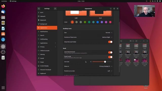Open Keyboard settings in sidebar
This screenshot has height=91, width=162.
tap(47, 74)
